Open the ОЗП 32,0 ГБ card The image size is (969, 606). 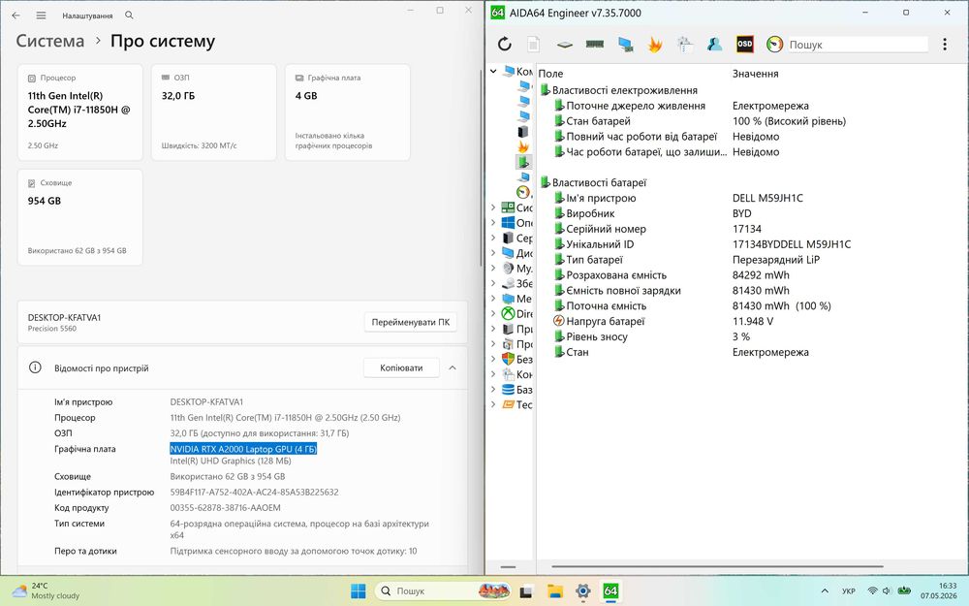pos(214,112)
